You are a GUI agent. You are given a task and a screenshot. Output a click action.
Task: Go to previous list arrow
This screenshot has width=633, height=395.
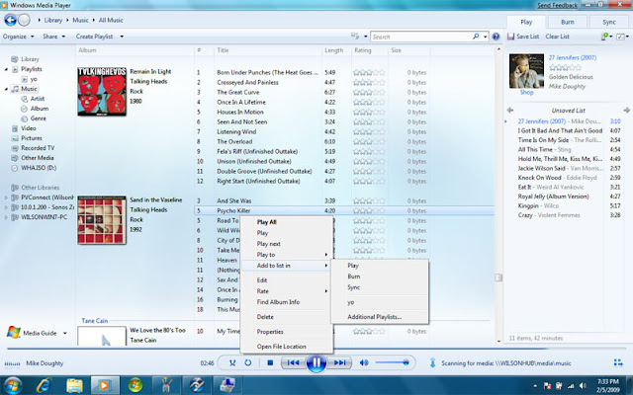tap(510, 110)
